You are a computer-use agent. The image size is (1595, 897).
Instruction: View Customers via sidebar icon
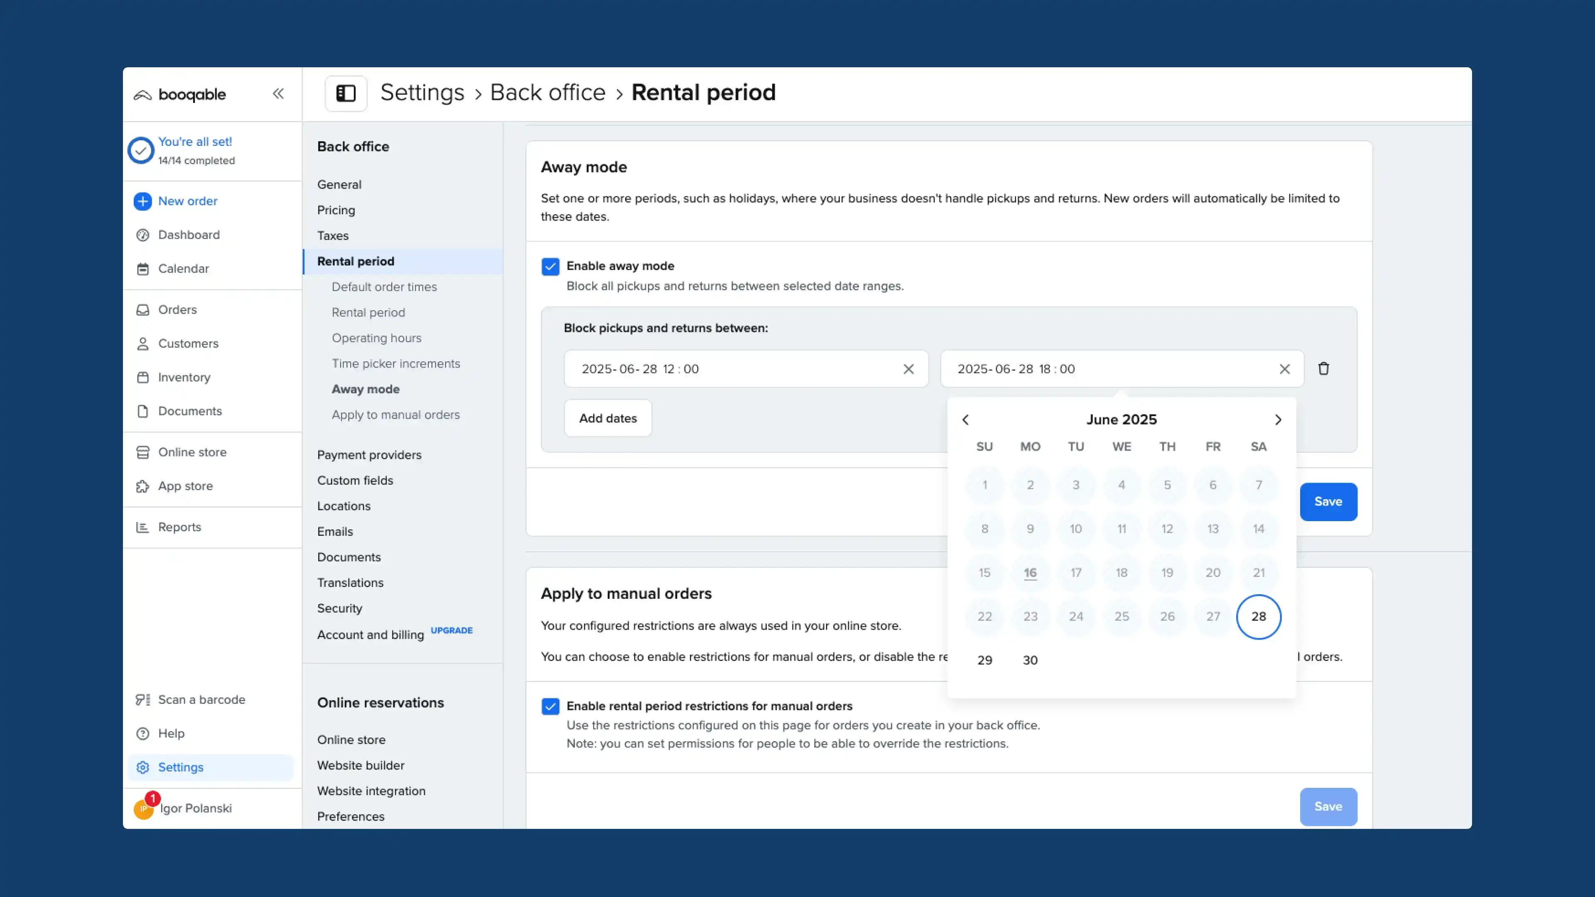(x=142, y=343)
